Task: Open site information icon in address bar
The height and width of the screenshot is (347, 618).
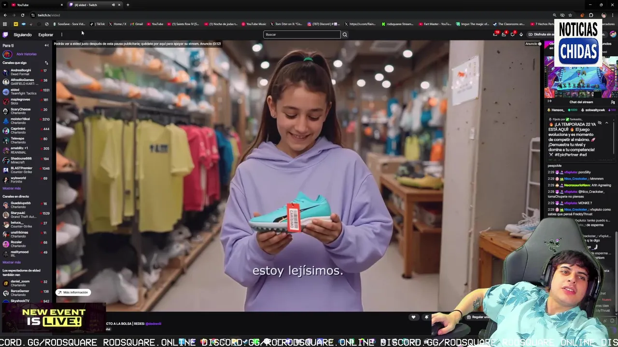Action: pos(33,15)
